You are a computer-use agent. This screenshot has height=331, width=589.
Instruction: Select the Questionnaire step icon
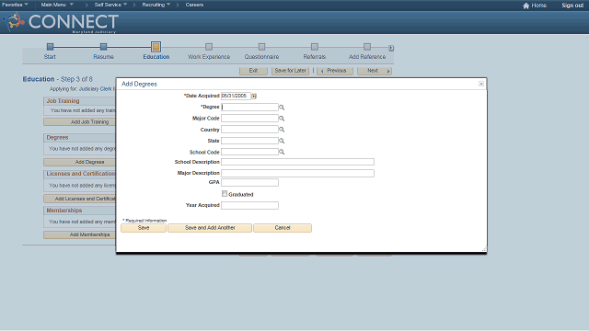tap(261, 47)
